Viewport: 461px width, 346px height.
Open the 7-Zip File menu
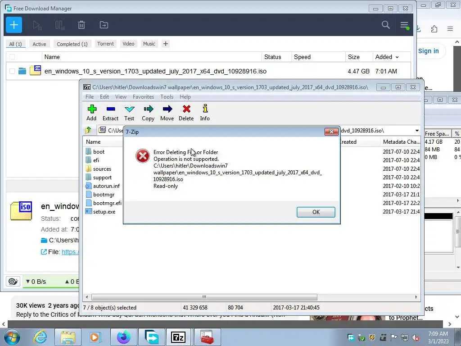90,97
